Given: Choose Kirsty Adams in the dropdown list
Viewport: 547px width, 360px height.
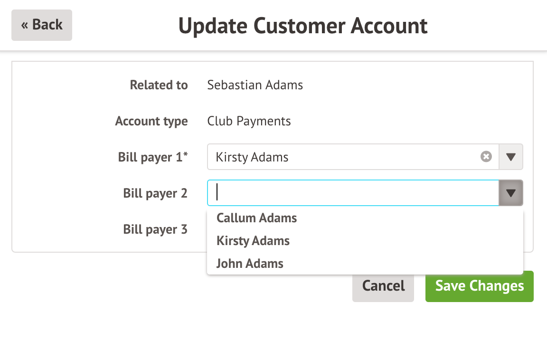Looking at the screenshot, I should pyautogui.click(x=253, y=241).
